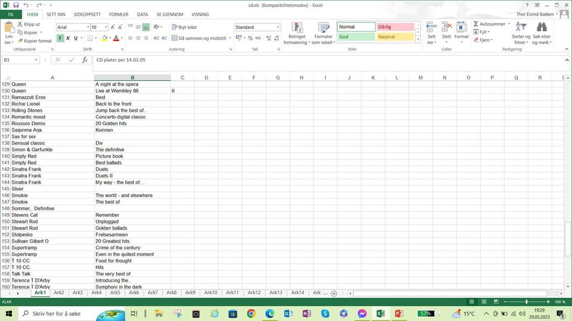Apply the red font color A
The width and height of the screenshot is (572, 321).
[116, 38]
